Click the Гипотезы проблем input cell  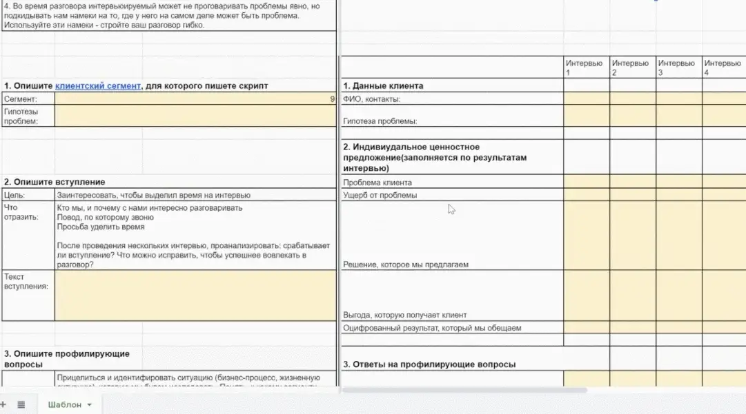coord(195,116)
